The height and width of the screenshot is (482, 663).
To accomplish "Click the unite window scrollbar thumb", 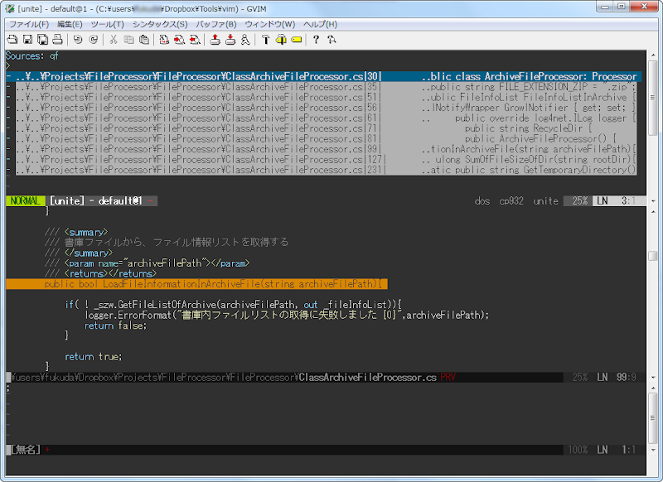I will (x=653, y=98).
